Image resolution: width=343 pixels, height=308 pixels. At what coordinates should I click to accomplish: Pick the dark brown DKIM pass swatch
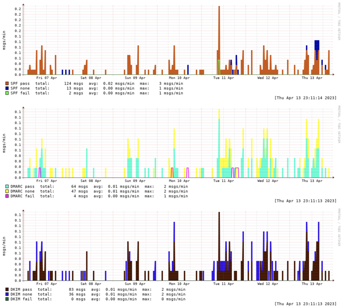coord(7,290)
